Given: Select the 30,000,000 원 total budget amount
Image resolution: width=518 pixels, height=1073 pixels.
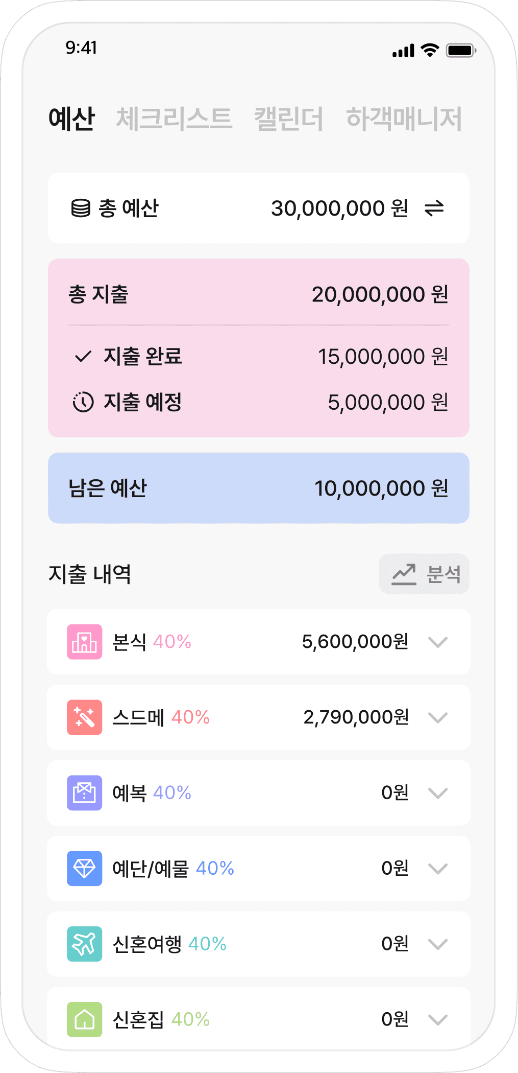Looking at the screenshot, I should pyautogui.click(x=339, y=208).
